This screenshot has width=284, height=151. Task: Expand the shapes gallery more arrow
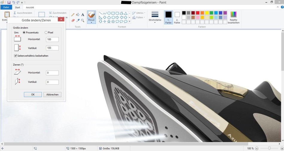click(x=129, y=21)
